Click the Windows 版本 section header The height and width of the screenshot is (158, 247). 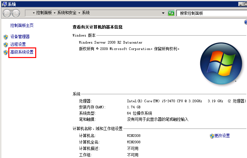coord(84,35)
